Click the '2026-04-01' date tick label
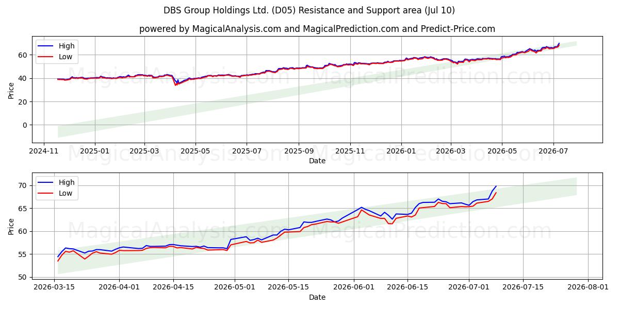 click(x=119, y=288)
